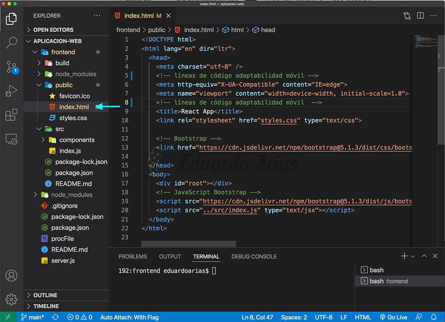Split the editor to the right
The image size is (445, 322).
[x=421, y=15]
